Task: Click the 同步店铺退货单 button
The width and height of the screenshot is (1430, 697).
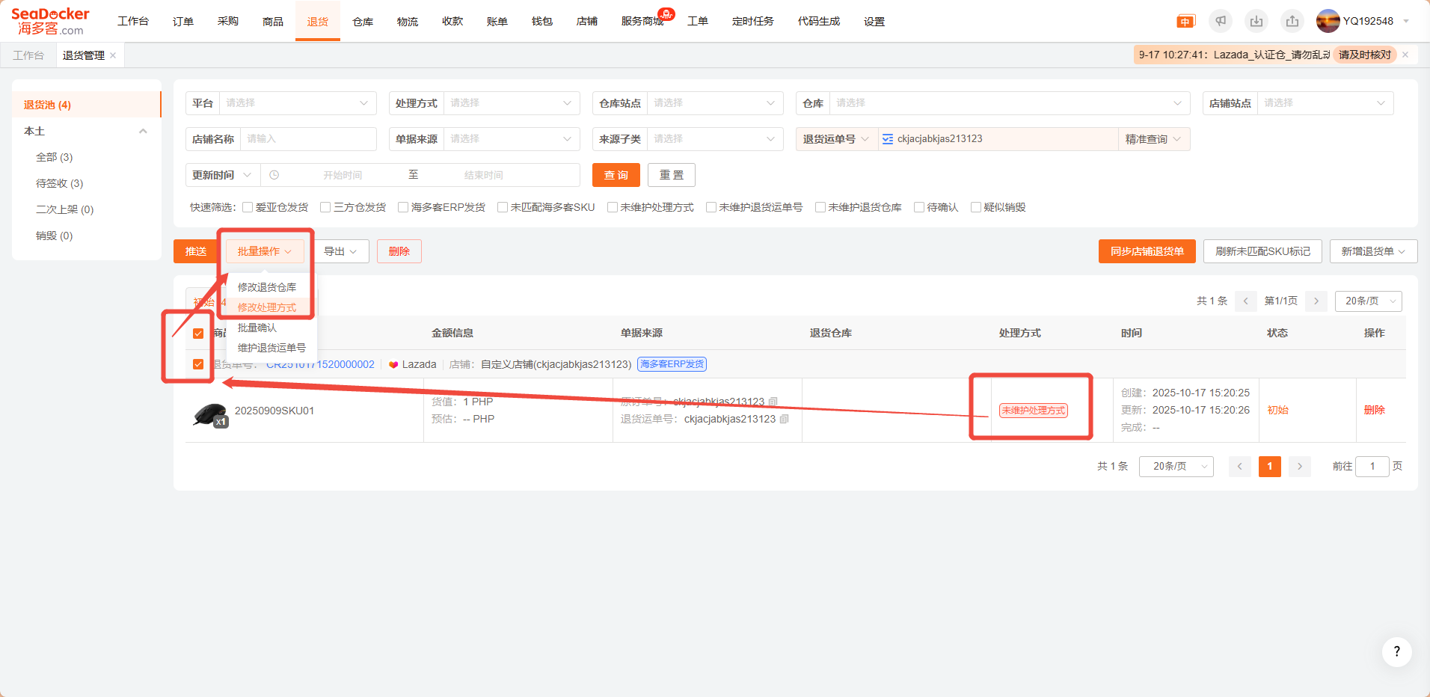Action: 1147,251
